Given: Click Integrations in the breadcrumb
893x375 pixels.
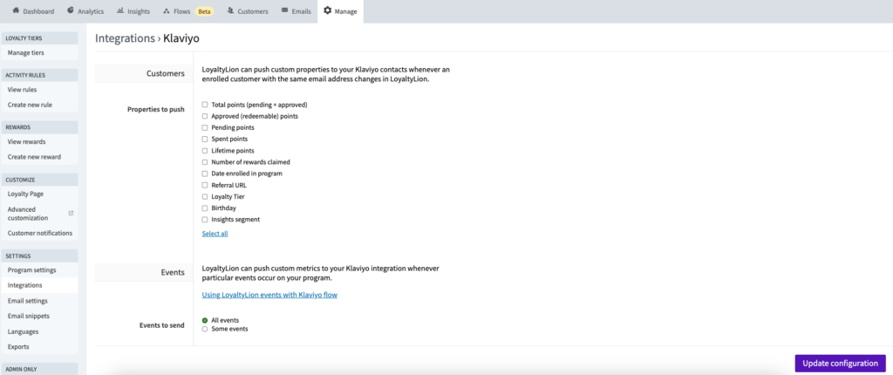Looking at the screenshot, I should tap(125, 38).
